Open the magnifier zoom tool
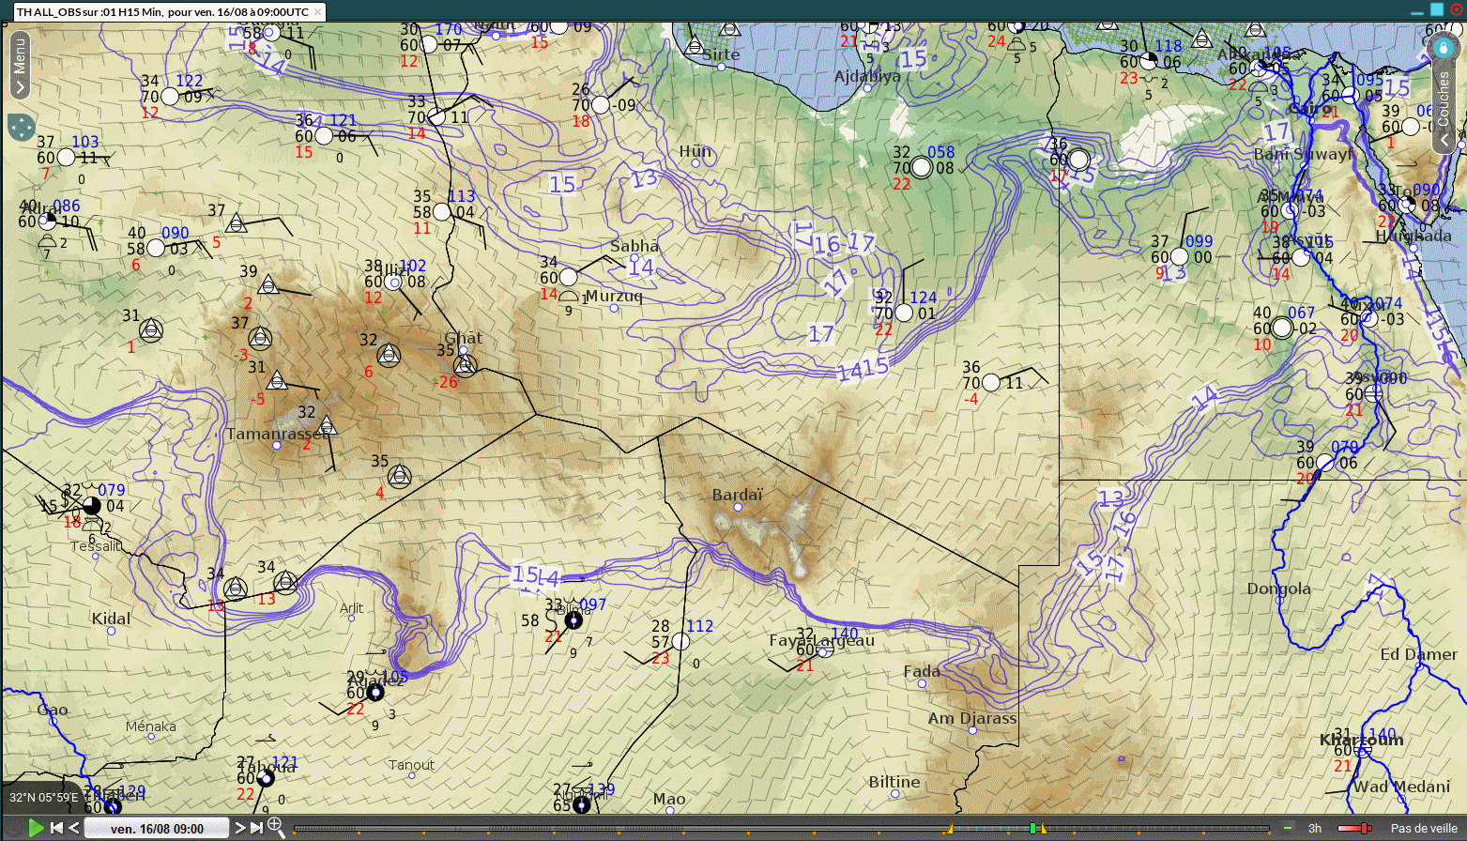 (x=276, y=827)
